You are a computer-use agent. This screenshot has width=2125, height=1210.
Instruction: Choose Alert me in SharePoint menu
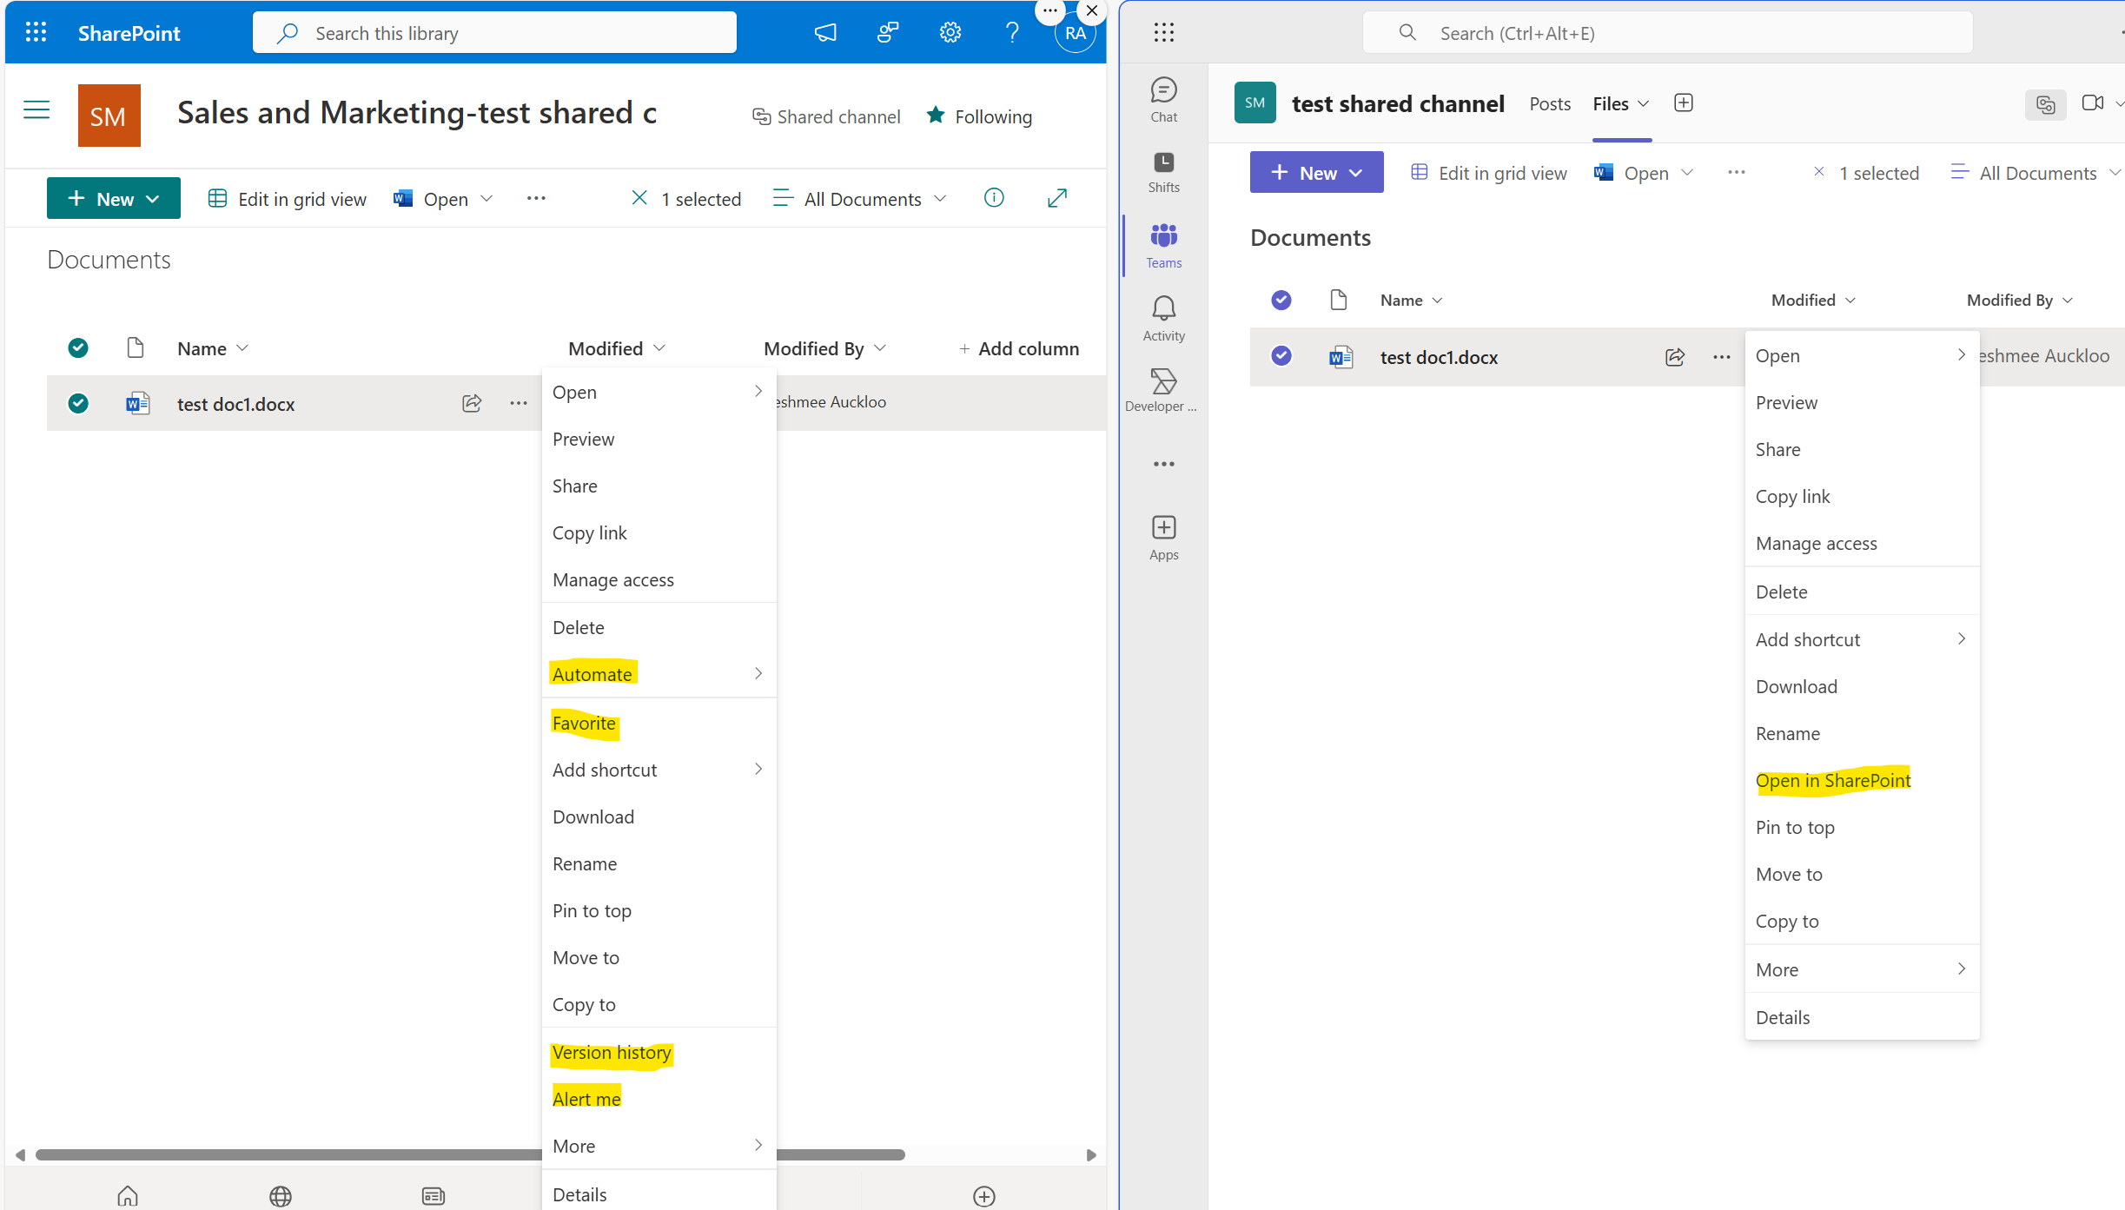tap(659, 1099)
